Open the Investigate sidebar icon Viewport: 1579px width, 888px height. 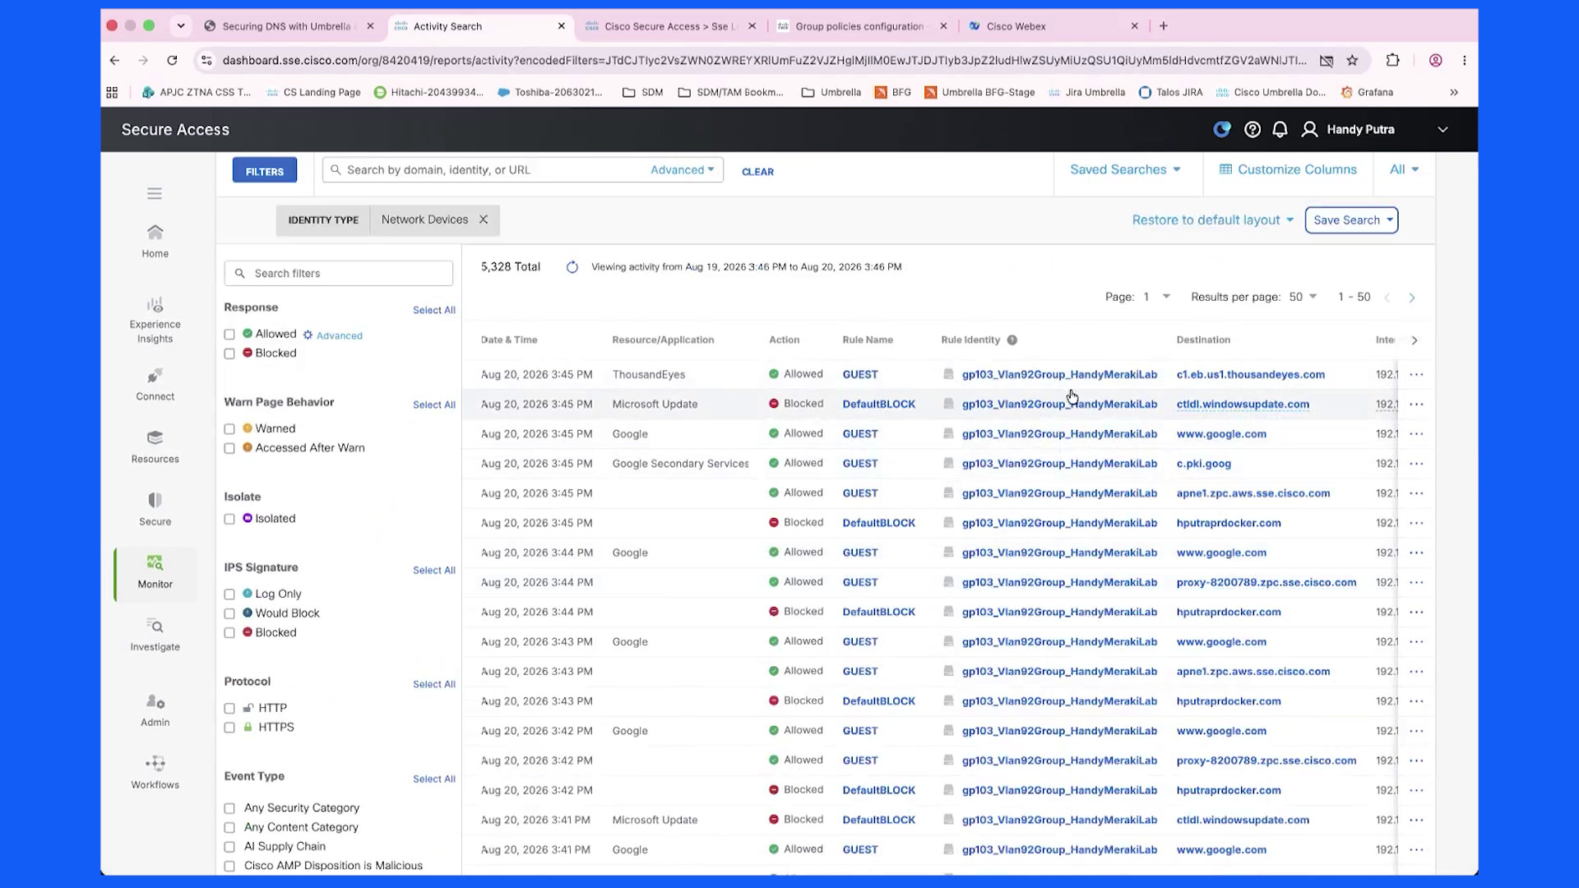(155, 634)
